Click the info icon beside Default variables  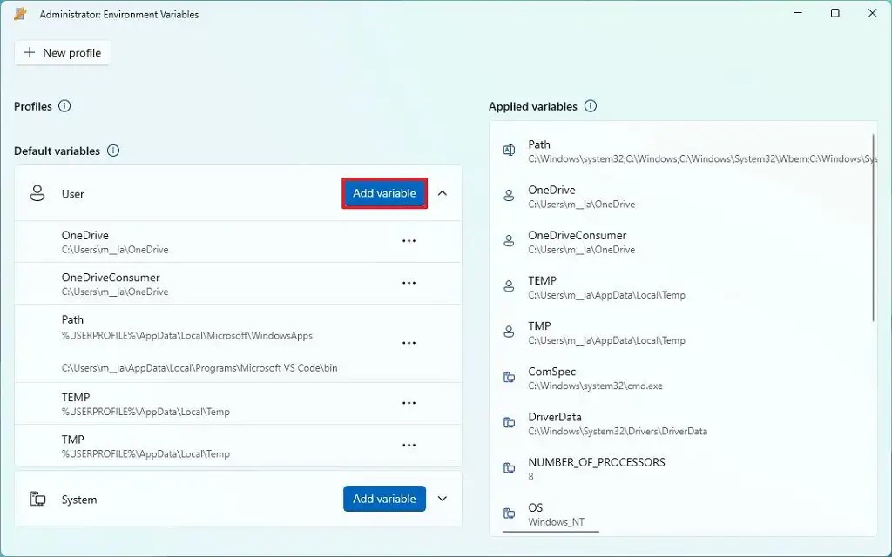tap(113, 151)
